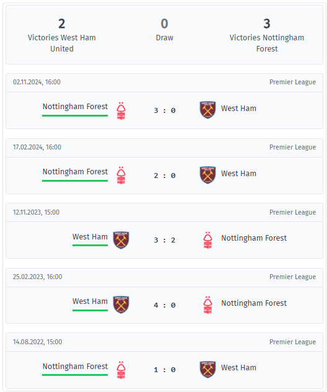This screenshot has height=392, width=327.
Task: Click Nottingham Forest crest in 17.02.2024 match
Action: tap(121, 176)
